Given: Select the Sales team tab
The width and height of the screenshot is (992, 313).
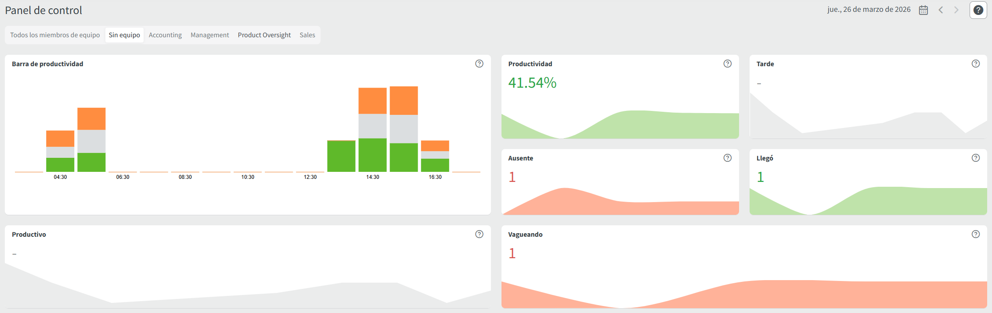Looking at the screenshot, I should tap(307, 35).
